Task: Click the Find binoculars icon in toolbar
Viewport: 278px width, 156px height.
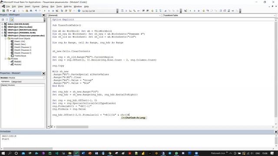Action: pos(31,11)
